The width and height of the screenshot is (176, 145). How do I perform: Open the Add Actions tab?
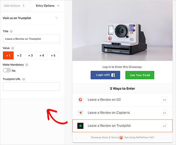point(15,6)
